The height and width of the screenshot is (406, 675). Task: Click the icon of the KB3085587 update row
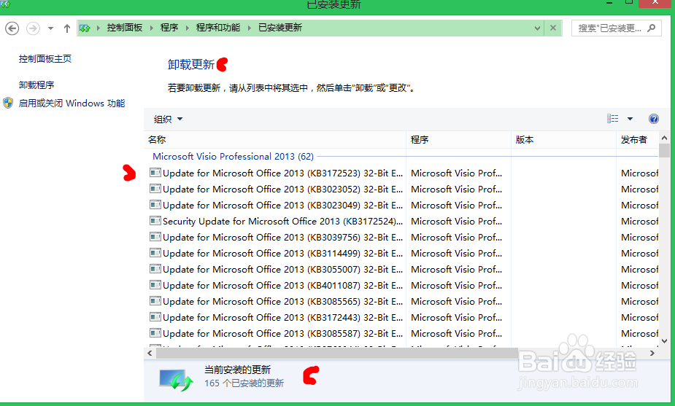click(x=155, y=333)
